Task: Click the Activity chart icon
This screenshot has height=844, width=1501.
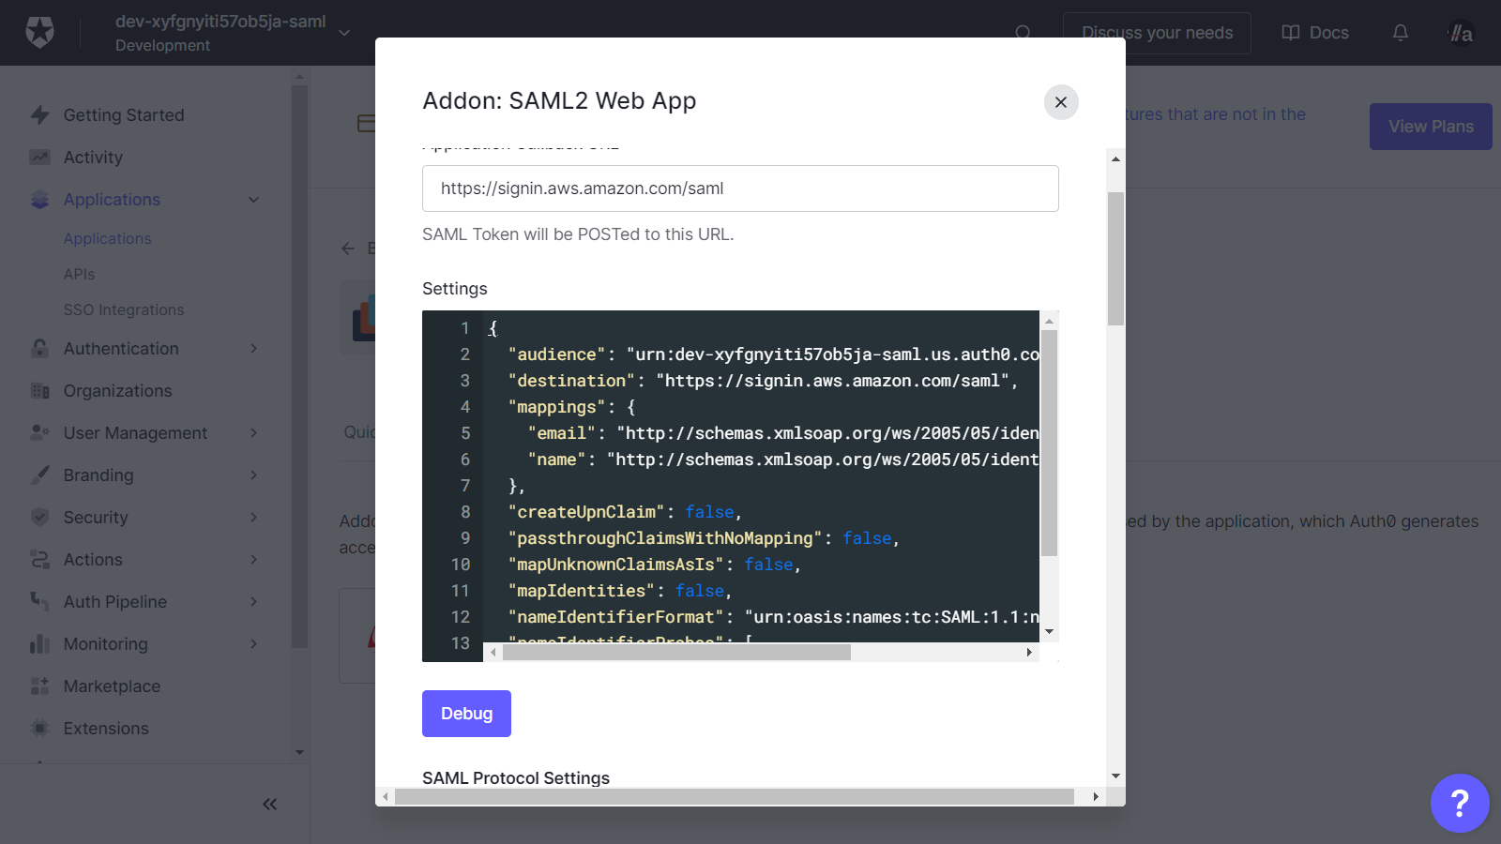Action: (x=39, y=158)
